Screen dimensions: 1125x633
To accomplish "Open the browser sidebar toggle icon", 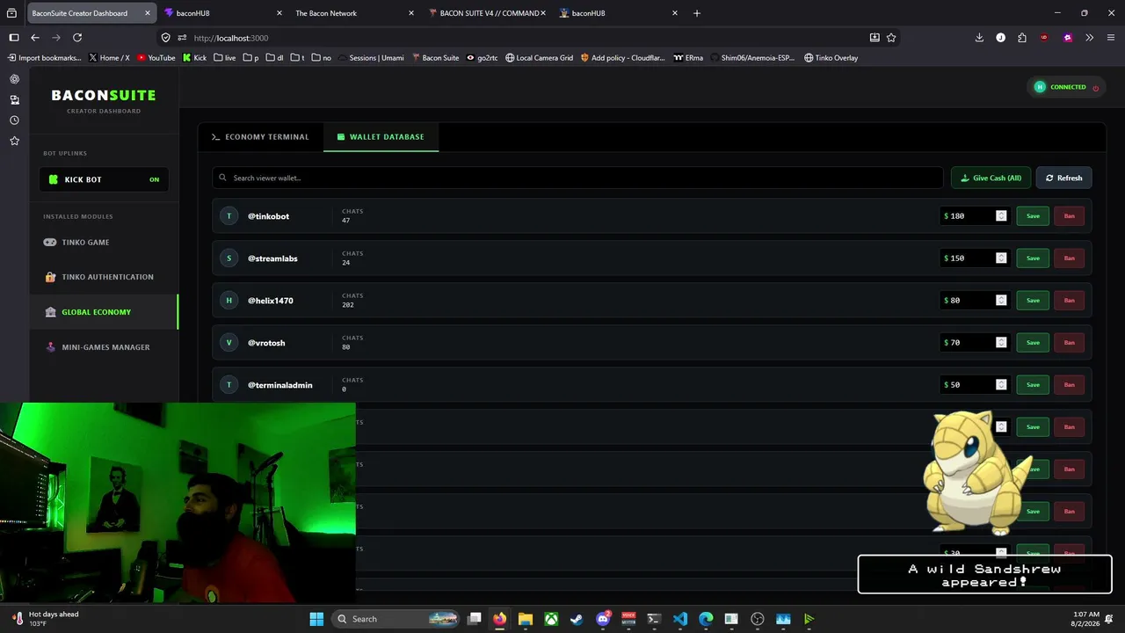I will [14, 38].
